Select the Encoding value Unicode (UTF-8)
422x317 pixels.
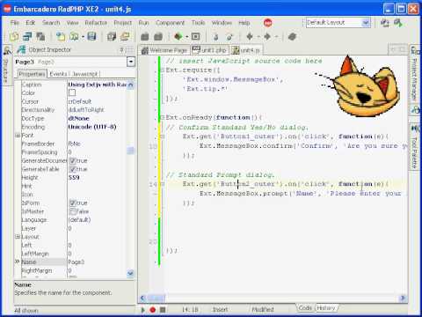[92, 127]
